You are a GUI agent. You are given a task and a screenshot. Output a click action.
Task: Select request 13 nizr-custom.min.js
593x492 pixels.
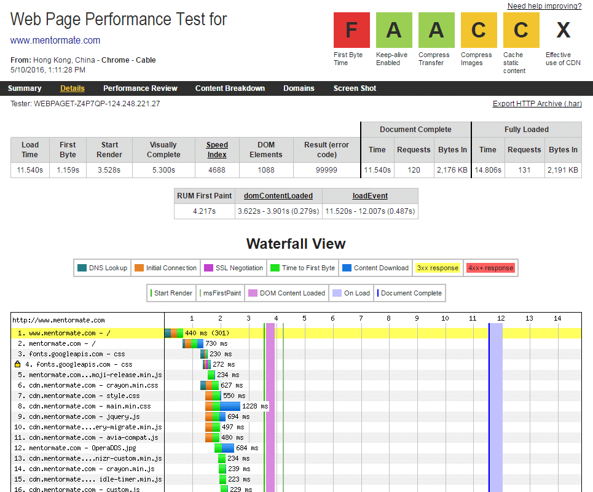[88, 458]
